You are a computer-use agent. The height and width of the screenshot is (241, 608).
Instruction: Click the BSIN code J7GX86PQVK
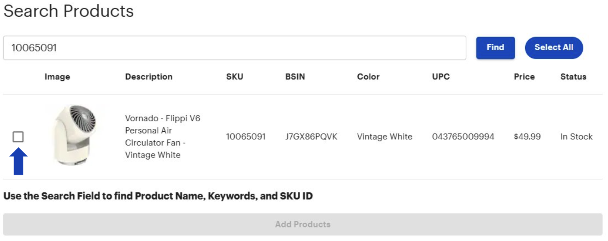pos(311,137)
